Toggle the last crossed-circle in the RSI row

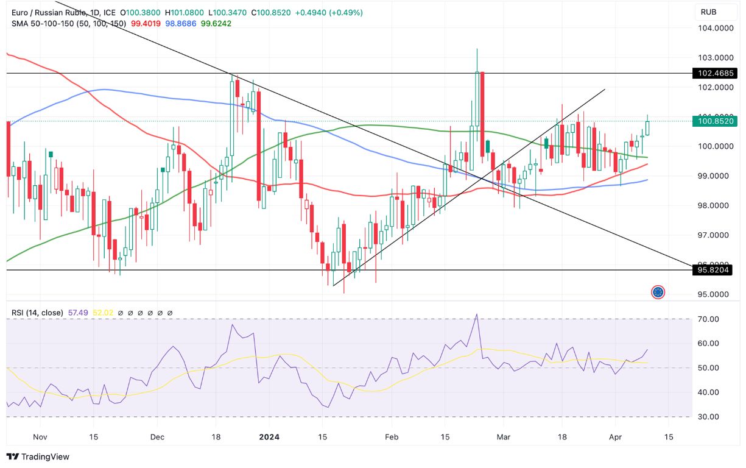[170, 312]
